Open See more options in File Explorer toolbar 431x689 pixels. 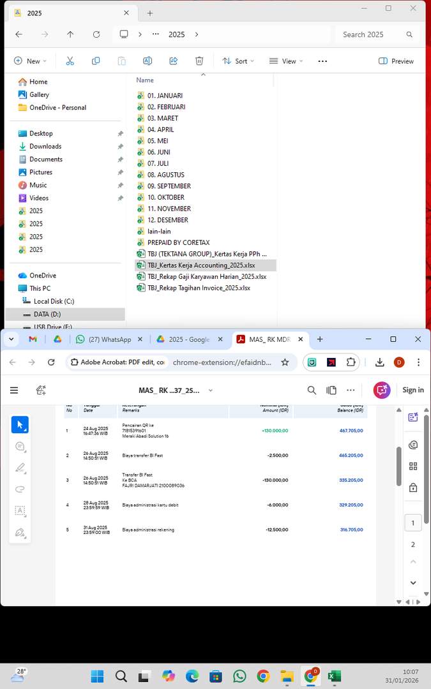322,61
